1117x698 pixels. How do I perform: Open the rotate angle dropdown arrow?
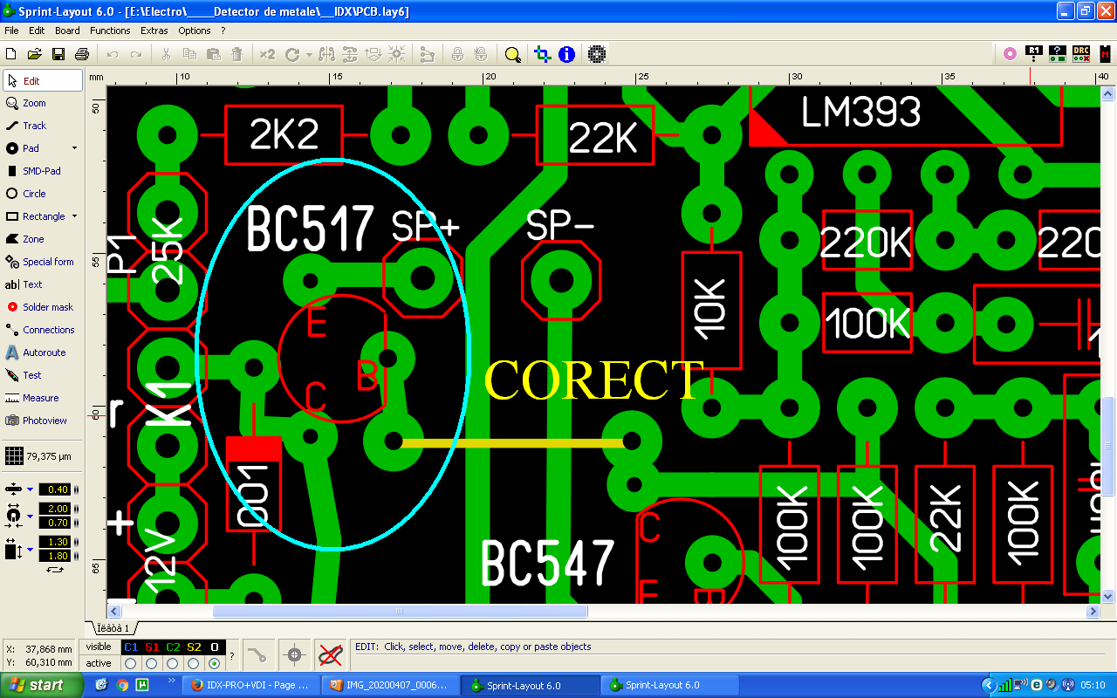309,54
